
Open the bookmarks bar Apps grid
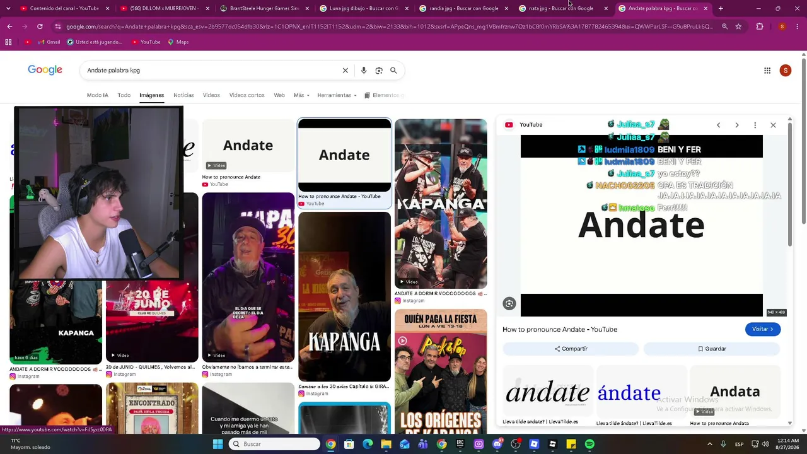click(8, 42)
